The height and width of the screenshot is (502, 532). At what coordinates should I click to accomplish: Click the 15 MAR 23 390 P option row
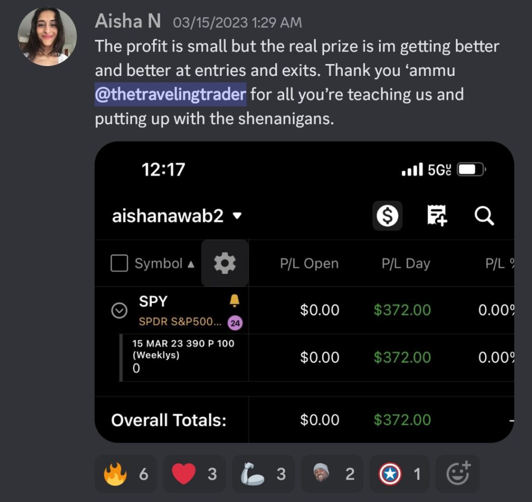point(304,358)
